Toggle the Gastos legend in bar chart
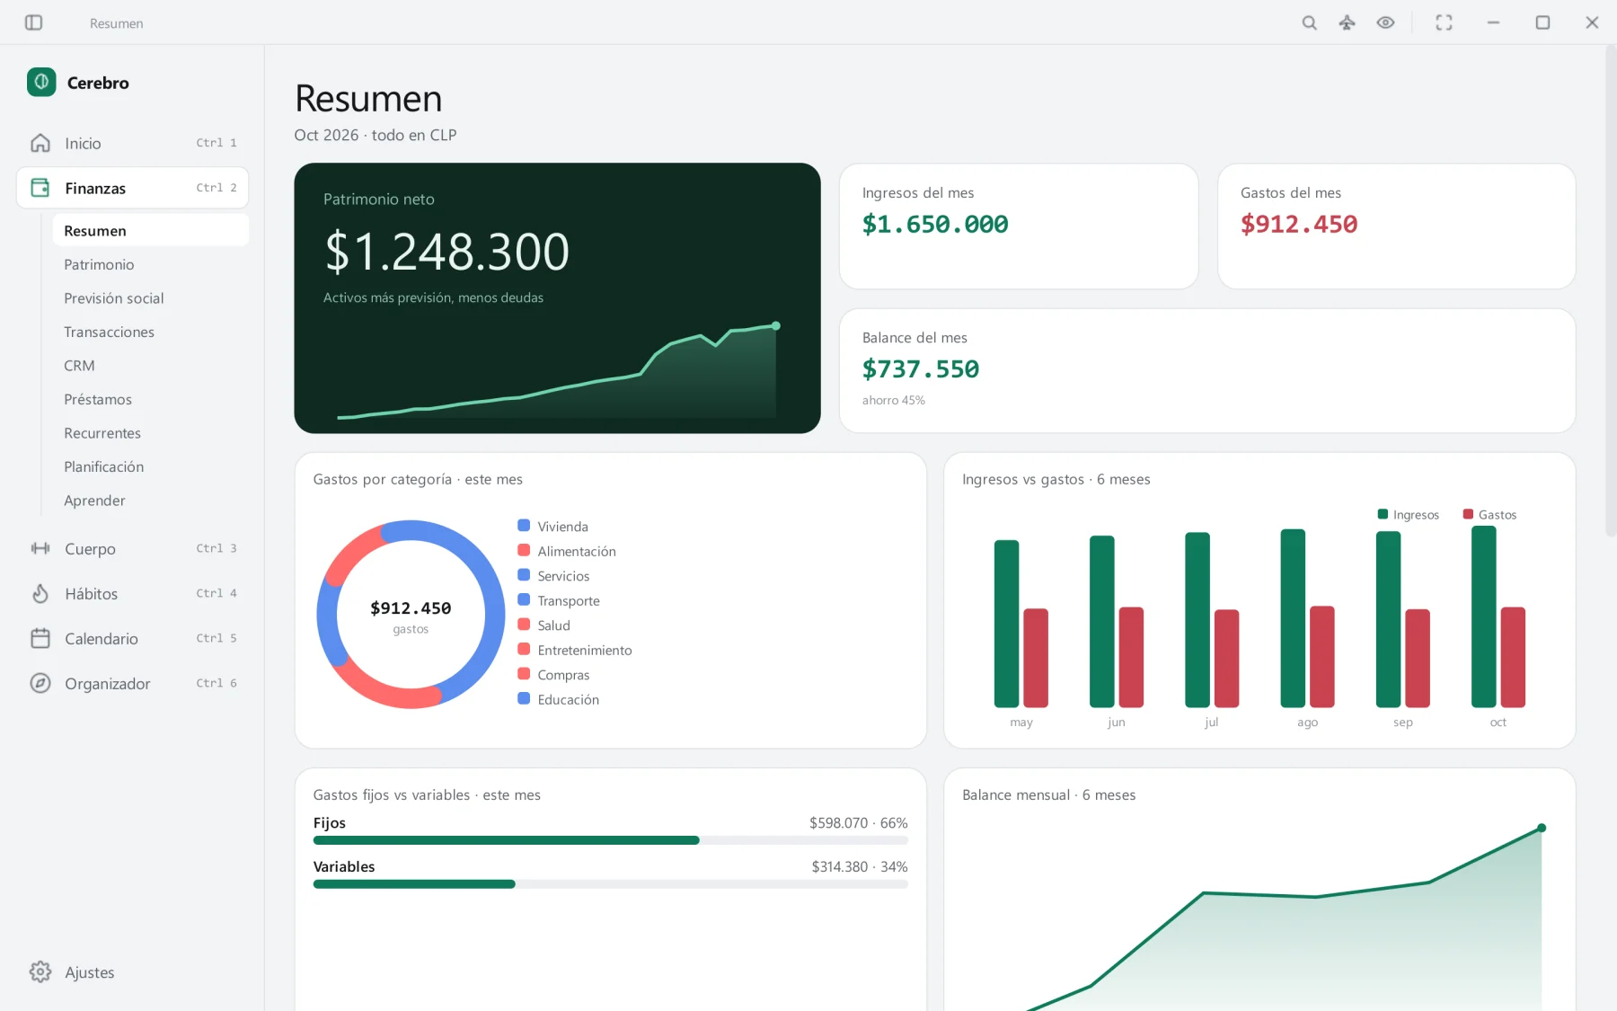This screenshot has height=1011, width=1617. pyautogui.click(x=1489, y=515)
